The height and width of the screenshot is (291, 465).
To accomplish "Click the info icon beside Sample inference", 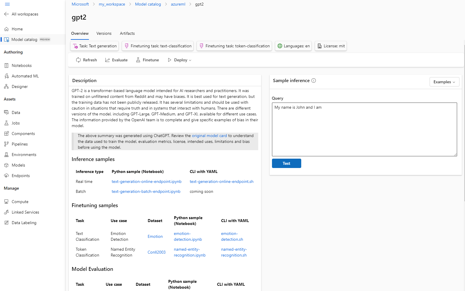I will tap(314, 81).
